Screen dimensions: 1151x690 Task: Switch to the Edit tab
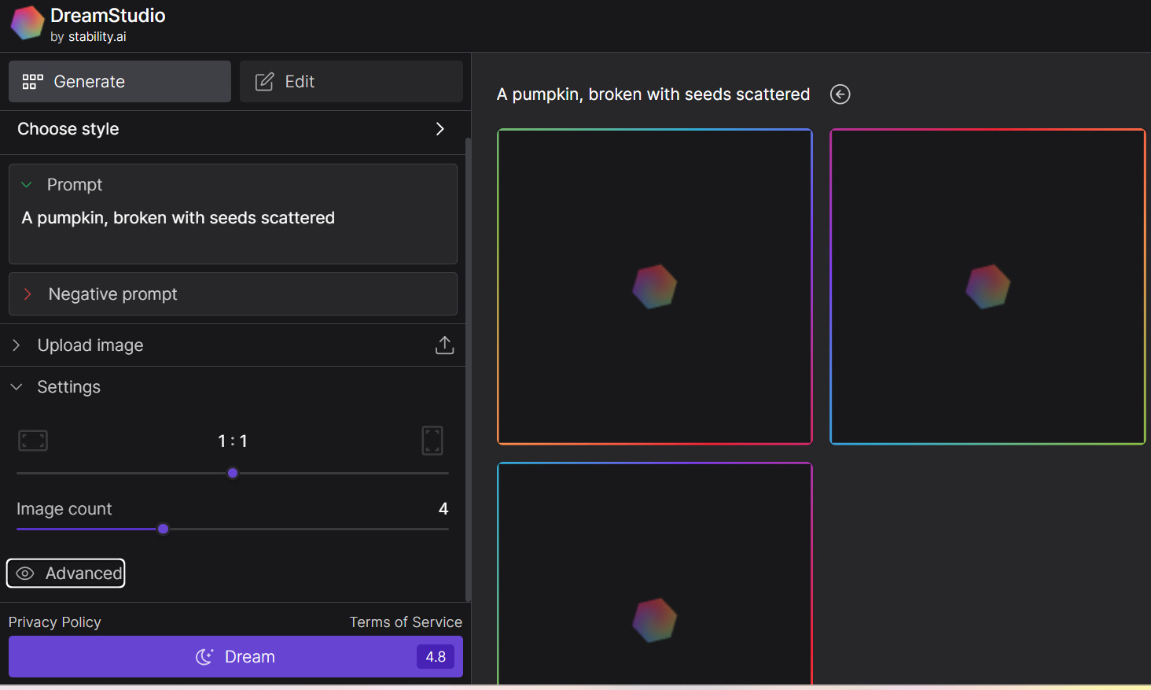click(x=351, y=82)
